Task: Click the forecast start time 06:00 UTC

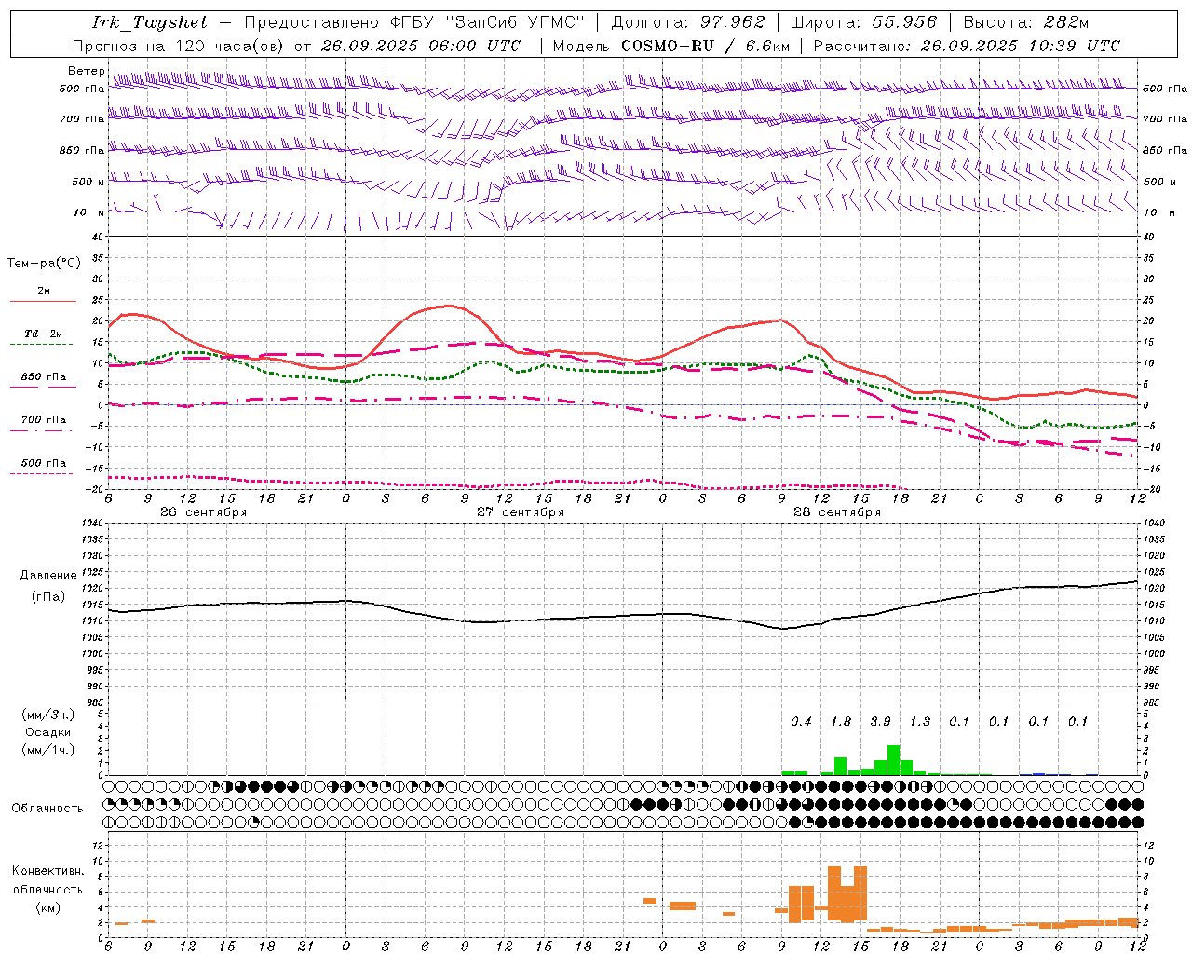Action: (x=473, y=46)
